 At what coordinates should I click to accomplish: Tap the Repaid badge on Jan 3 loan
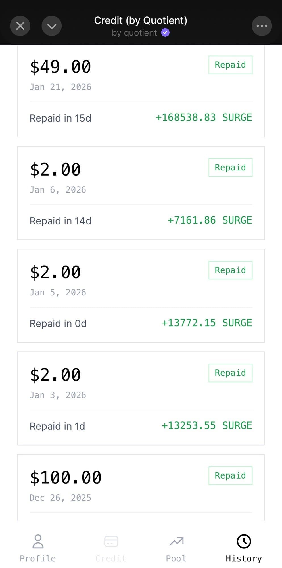click(x=230, y=373)
